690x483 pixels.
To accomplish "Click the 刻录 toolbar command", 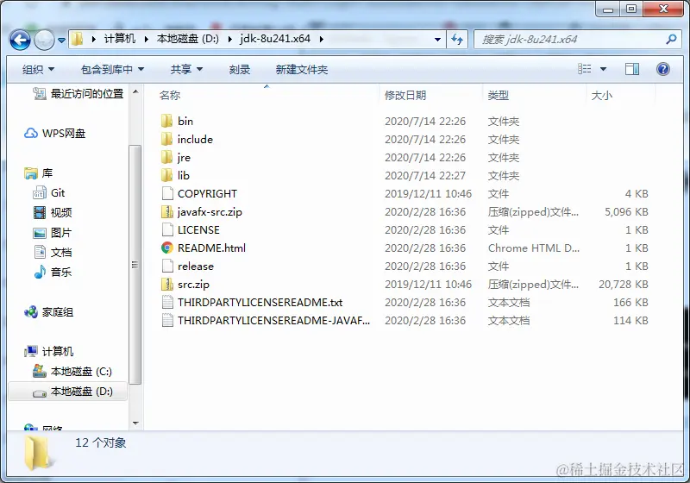I will coord(240,70).
